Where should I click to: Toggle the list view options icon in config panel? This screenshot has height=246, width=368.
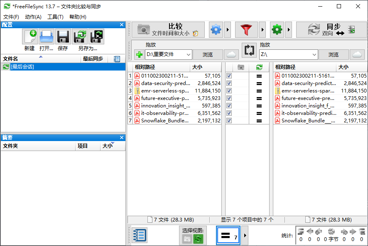coord(117,59)
